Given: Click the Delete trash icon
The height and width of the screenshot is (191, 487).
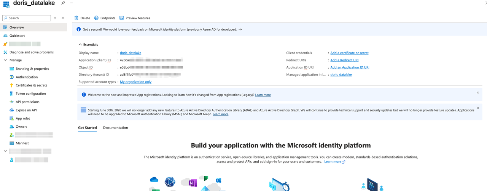Looking at the screenshot, I should [x=76, y=18].
